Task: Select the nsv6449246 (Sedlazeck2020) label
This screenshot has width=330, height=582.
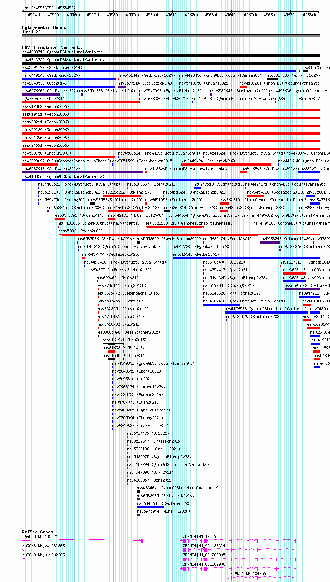Action: [x=51, y=75]
